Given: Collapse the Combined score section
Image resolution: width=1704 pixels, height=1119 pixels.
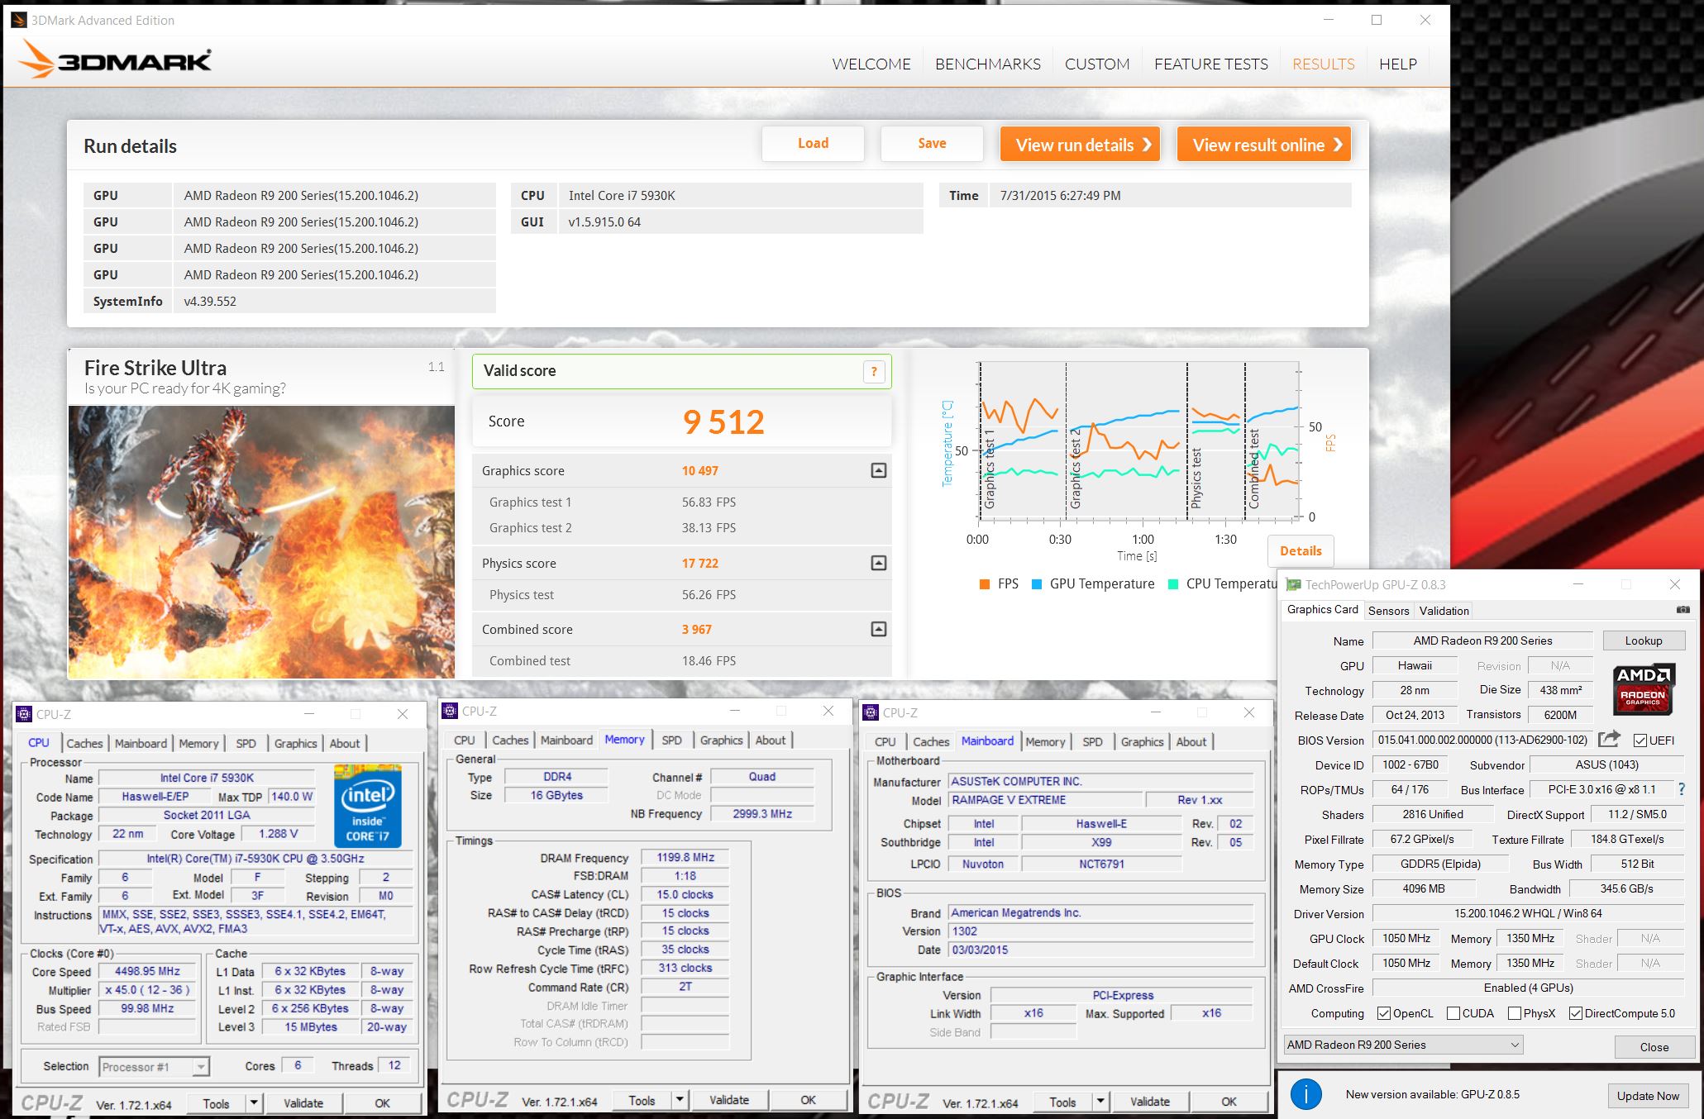Looking at the screenshot, I should pyautogui.click(x=879, y=629).
